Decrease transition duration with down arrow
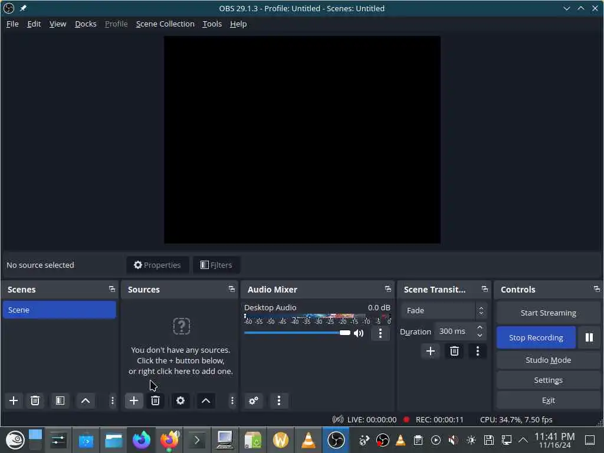This screenshot has height=453, width=604. tap(480, 335)
